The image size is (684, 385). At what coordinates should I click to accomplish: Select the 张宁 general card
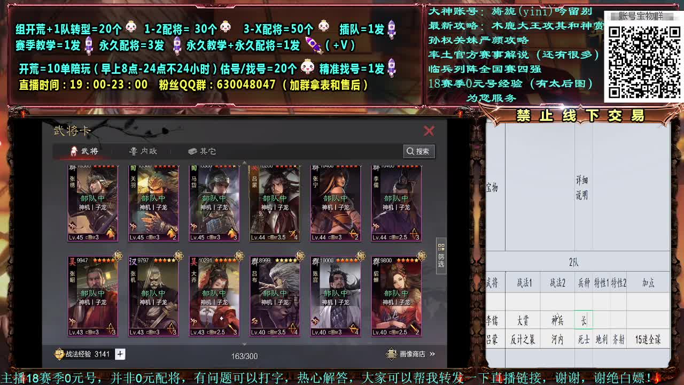[x=336, y=203]
